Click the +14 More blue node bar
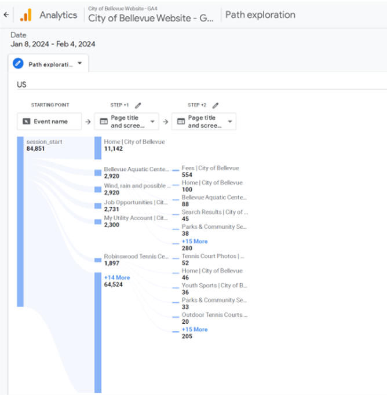Viewport: 387px width, 395px height. click(98, 332)
